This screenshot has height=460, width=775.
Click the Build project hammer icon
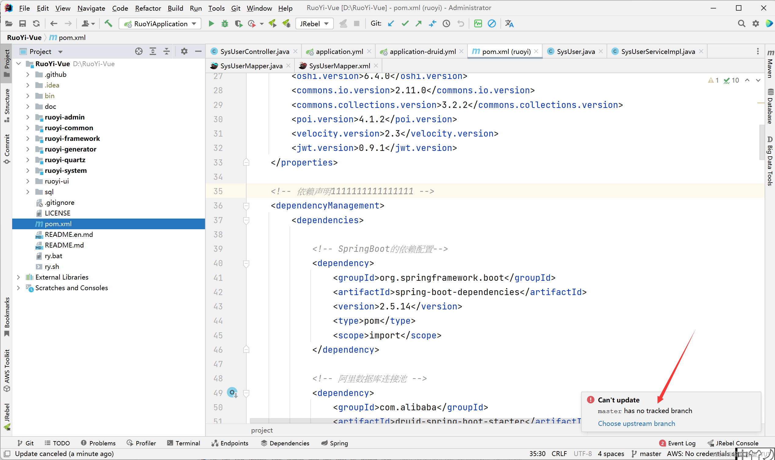click(108, 23)
